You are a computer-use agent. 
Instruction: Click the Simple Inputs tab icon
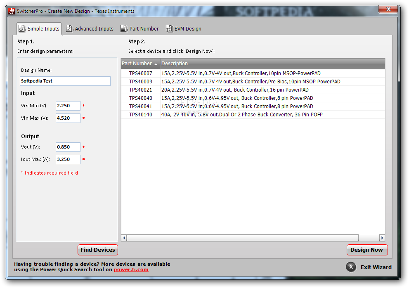(x=22, y=28)
